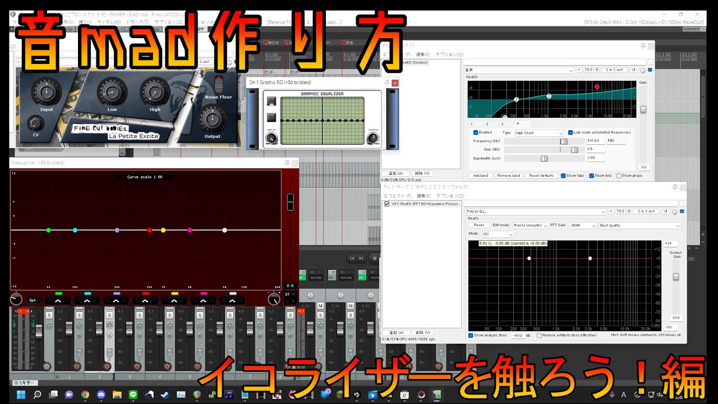Click the Frequalizer output gain slider

tap(290, 202)
